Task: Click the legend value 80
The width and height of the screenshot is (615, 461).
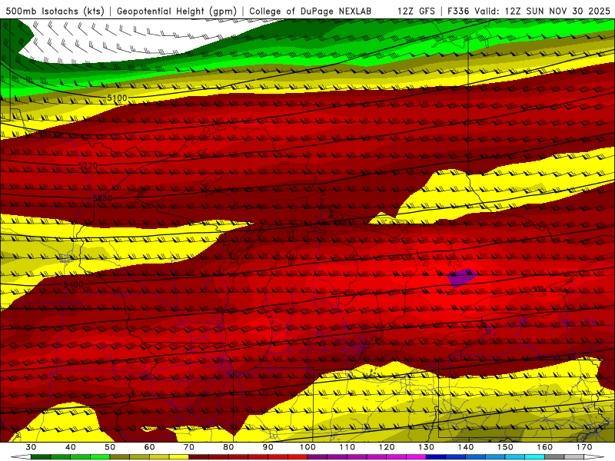Action: point(228,447)
